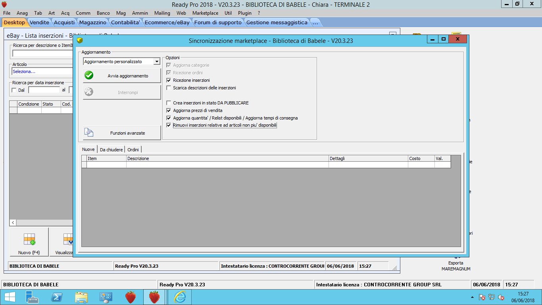This screenshot has width=542, height=305.
Task: Disable Rimuovi inserzioni relative ad articoli checkbox
Action: pos(169,125)
